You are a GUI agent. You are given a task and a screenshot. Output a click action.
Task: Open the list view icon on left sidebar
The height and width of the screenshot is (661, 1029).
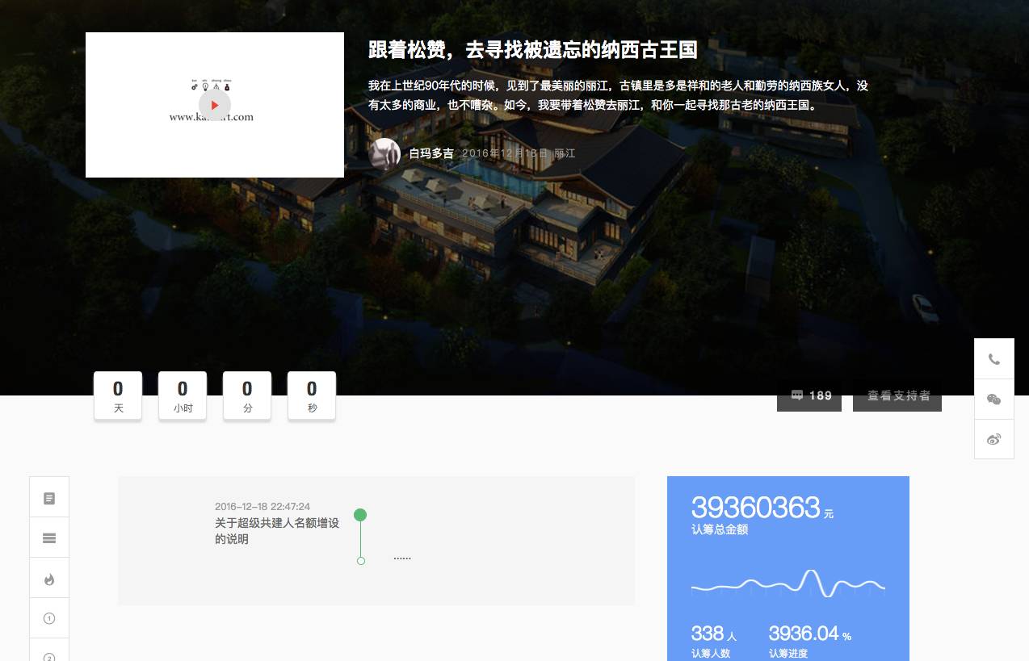(49, 538)
